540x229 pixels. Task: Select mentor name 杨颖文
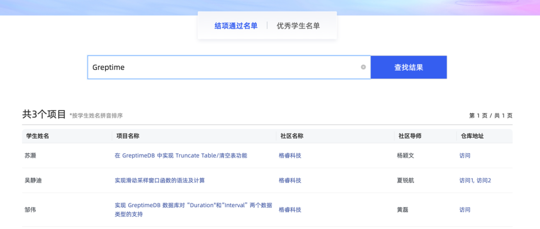pos(405,156)
